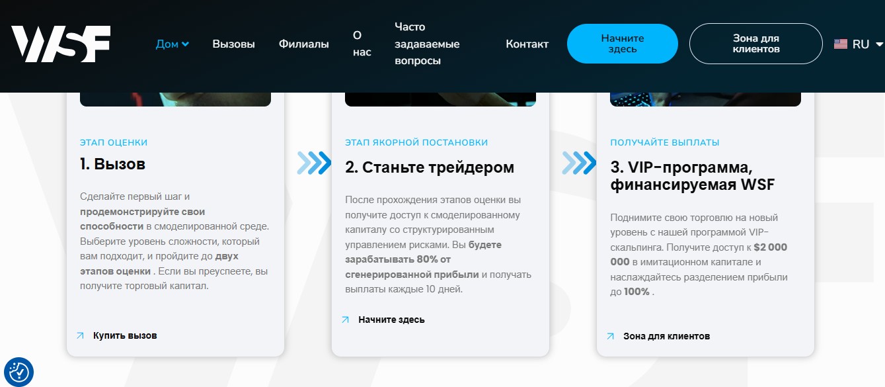Click arrow icon beside card's Зона для клиентов

click(611, 336)
